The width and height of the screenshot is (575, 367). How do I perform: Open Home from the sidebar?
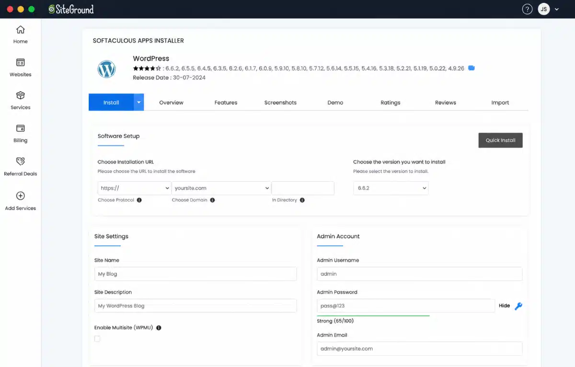20,34
